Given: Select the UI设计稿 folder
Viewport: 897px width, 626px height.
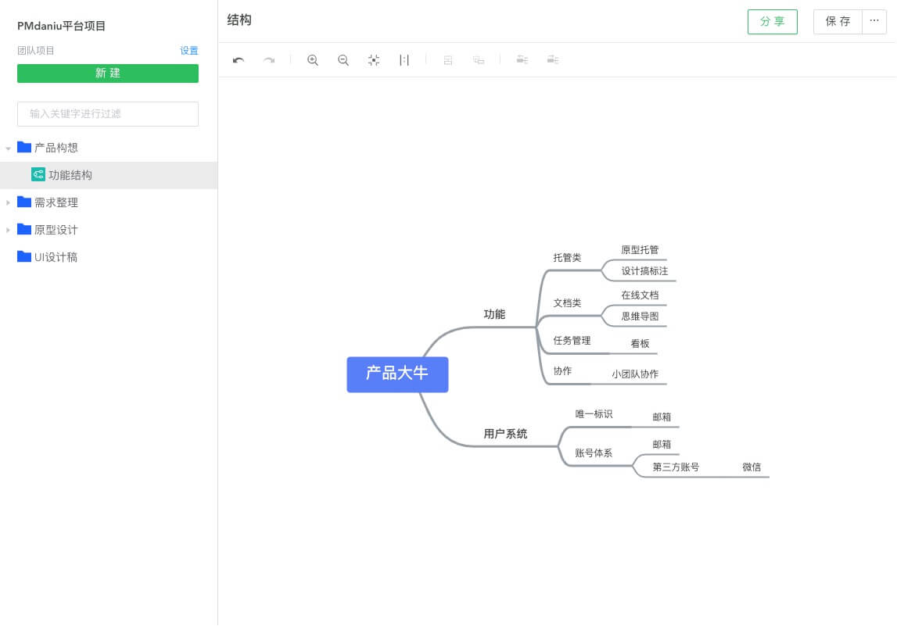Looking at the screenshot, I should (x=55, y=257).
